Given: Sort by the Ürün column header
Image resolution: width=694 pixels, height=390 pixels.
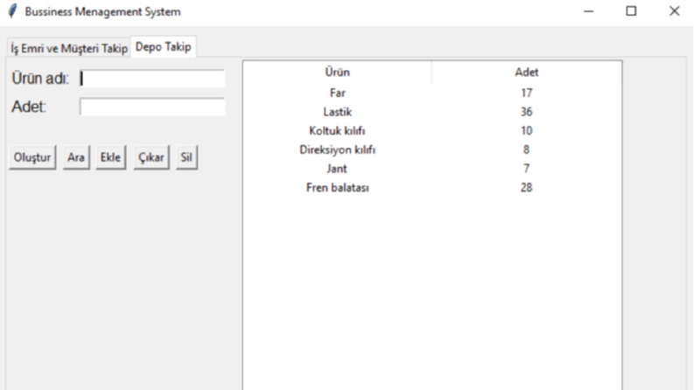Looking at the screenshot, I should click(337, 72).
